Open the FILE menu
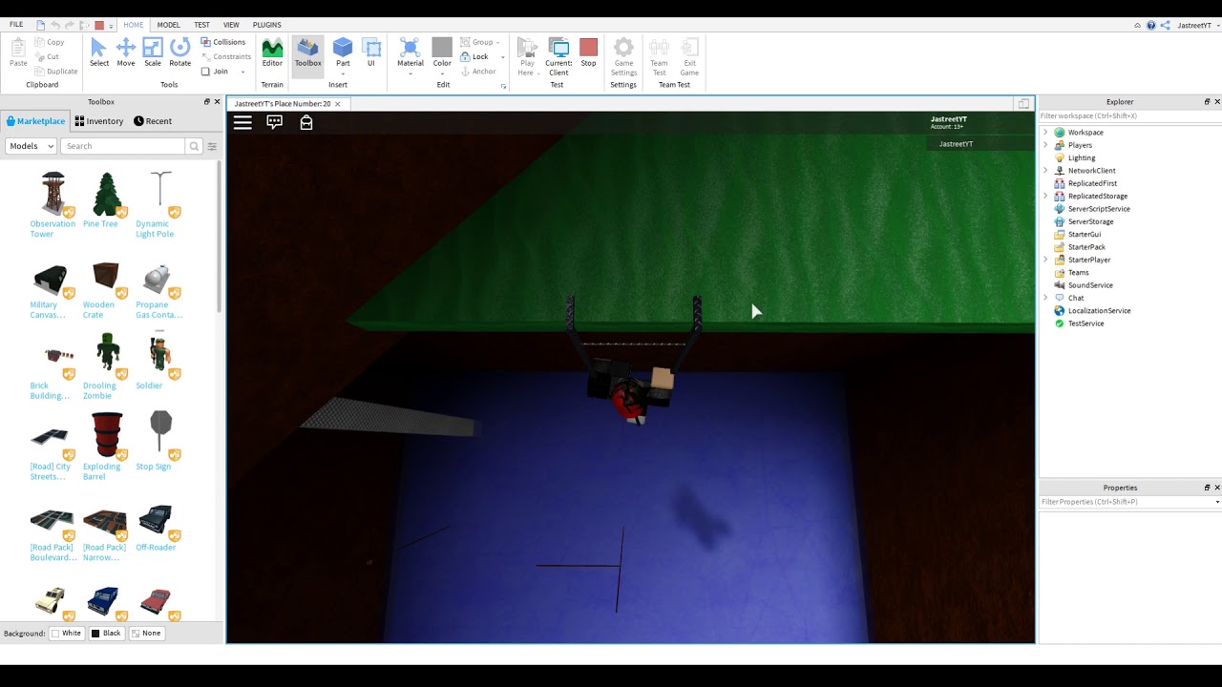The height and width of the screenshot is (687, 1222). point(16,25)
